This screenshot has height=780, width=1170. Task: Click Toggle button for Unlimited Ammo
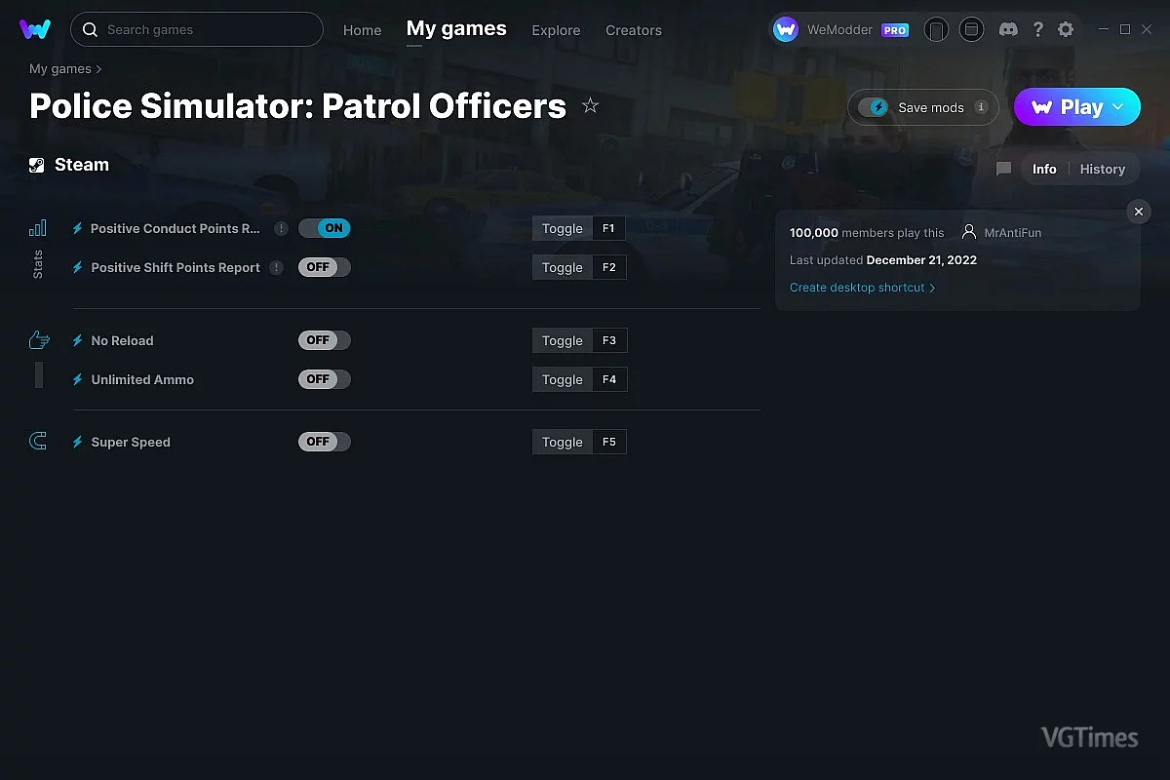pyautogui.click(x=562, y=379)
